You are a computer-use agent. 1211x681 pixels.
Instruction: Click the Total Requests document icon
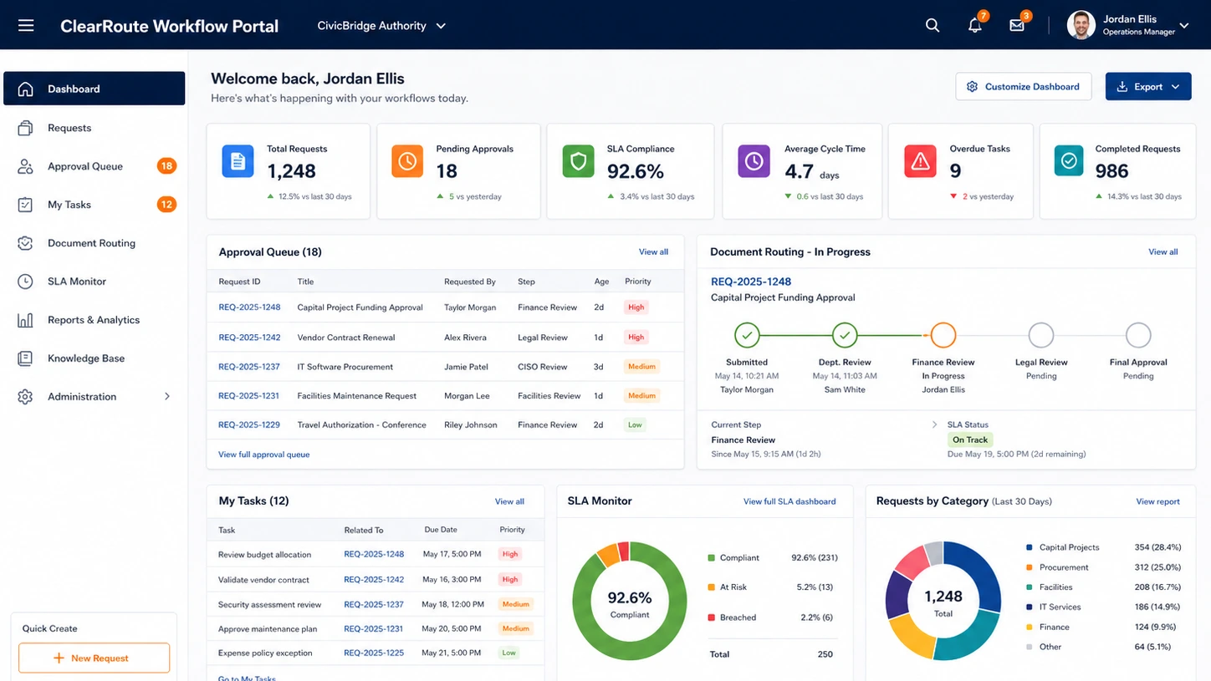coord(238,161)
